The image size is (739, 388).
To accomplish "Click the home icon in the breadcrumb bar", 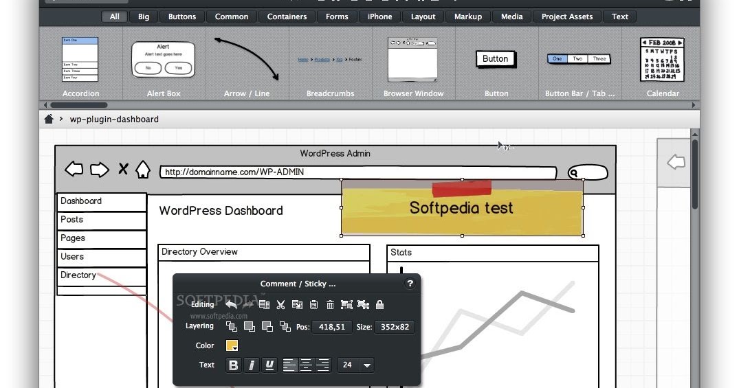I will coord(49,119).
